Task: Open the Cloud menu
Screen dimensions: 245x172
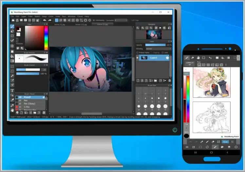Action: 80,16
